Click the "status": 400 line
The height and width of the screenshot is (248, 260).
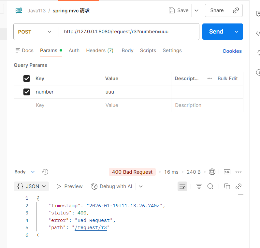pos(69,213)
